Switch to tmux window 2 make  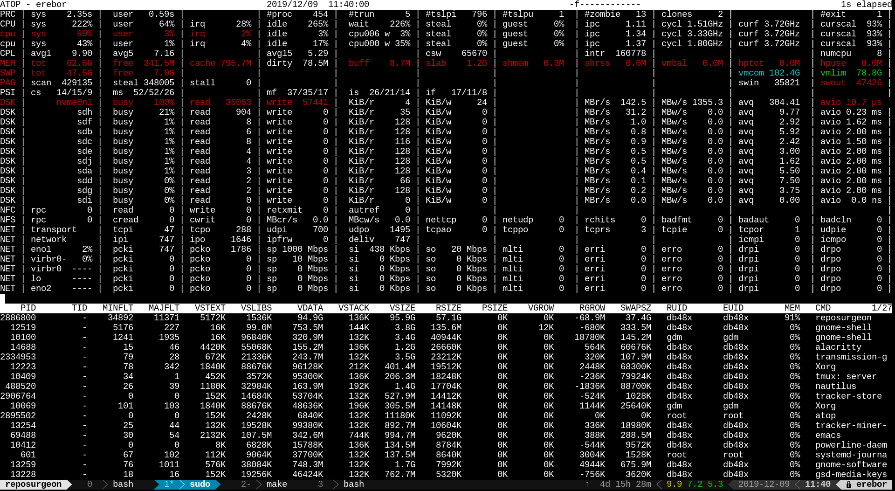coord(264,484)
